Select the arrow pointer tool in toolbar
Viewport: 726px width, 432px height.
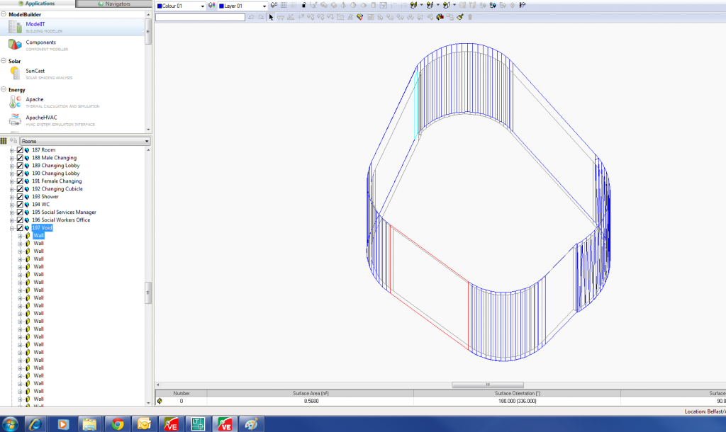[x=271, y=17]
